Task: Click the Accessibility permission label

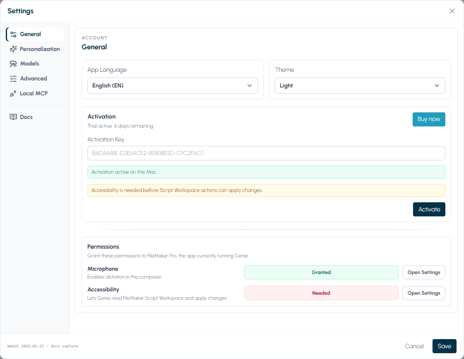Action: tap(103, 290)
